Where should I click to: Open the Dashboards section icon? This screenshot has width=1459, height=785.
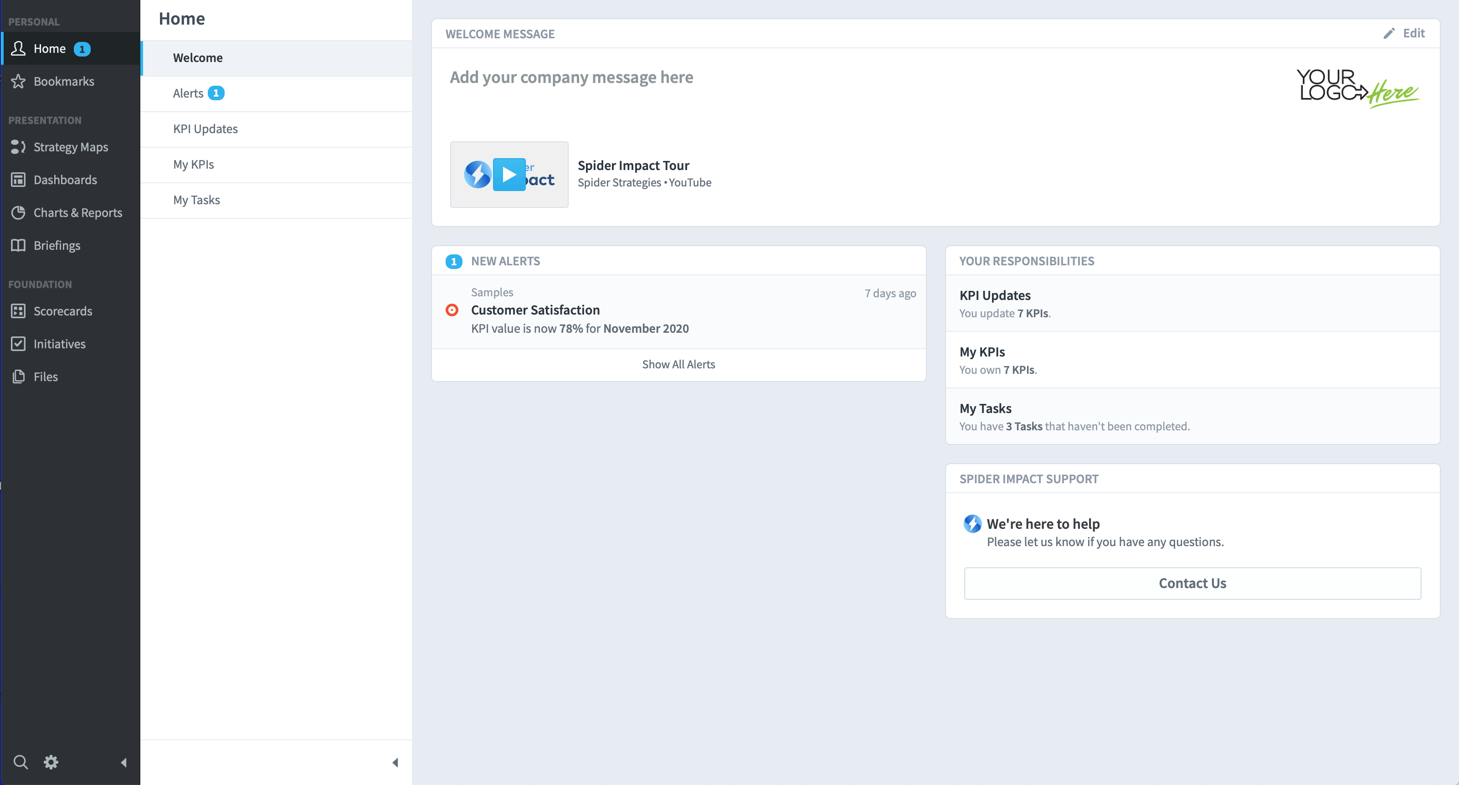tap(18, 180)
